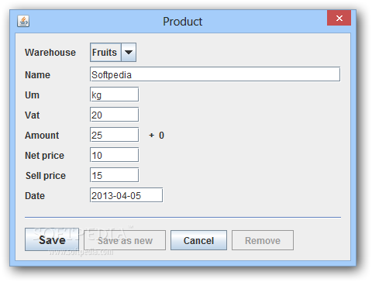
Task: Cancel the product dialog
Action: click(198, 240)
